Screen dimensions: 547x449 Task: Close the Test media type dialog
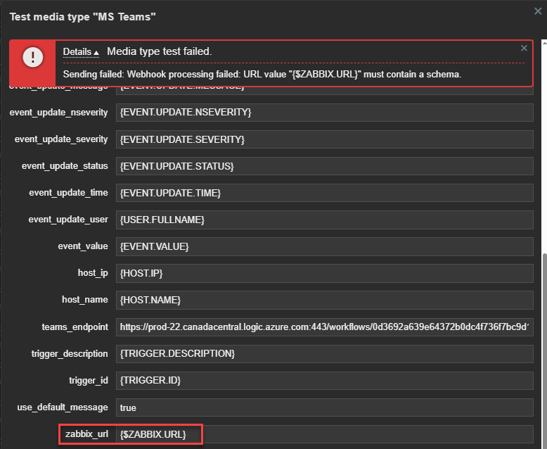(538, 11)
